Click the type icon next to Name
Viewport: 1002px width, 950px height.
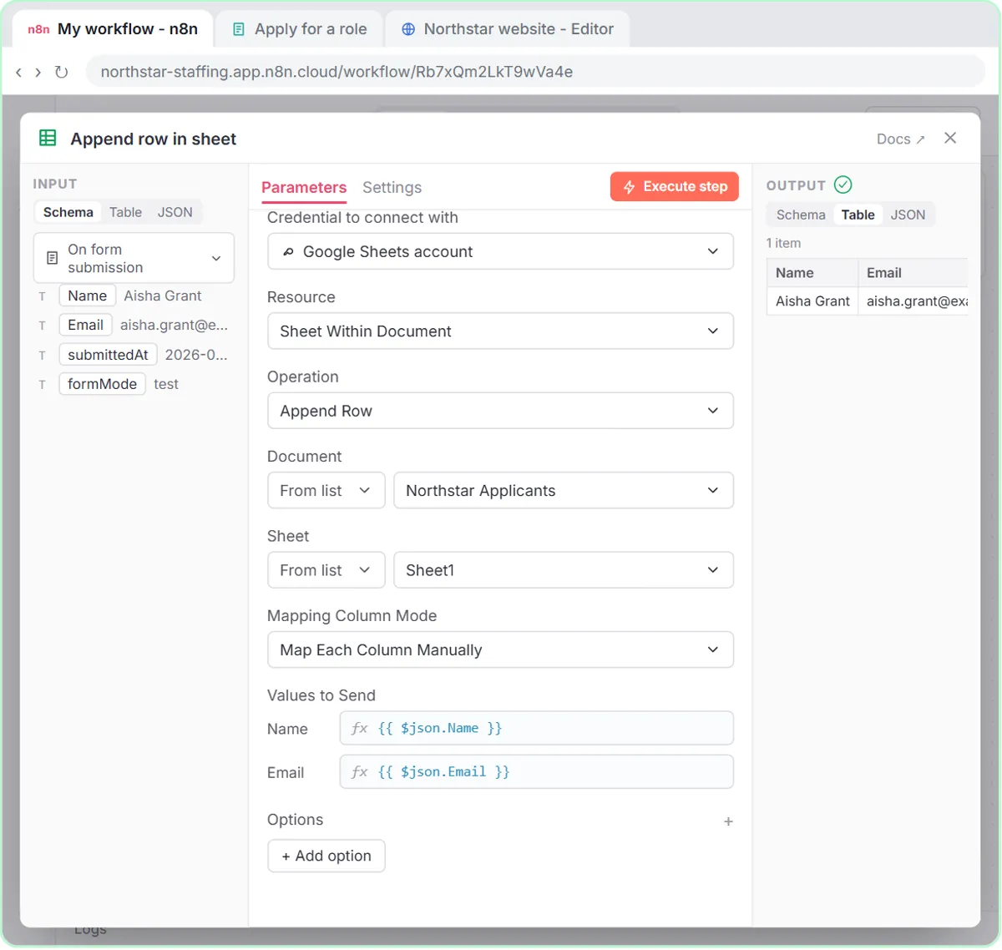pyautogui.click(x=42, y=296)
